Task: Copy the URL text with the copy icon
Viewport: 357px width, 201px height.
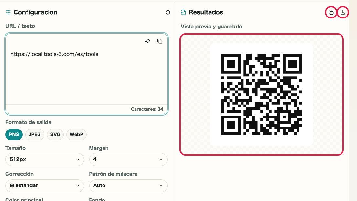Action: (x=160, y=41)
